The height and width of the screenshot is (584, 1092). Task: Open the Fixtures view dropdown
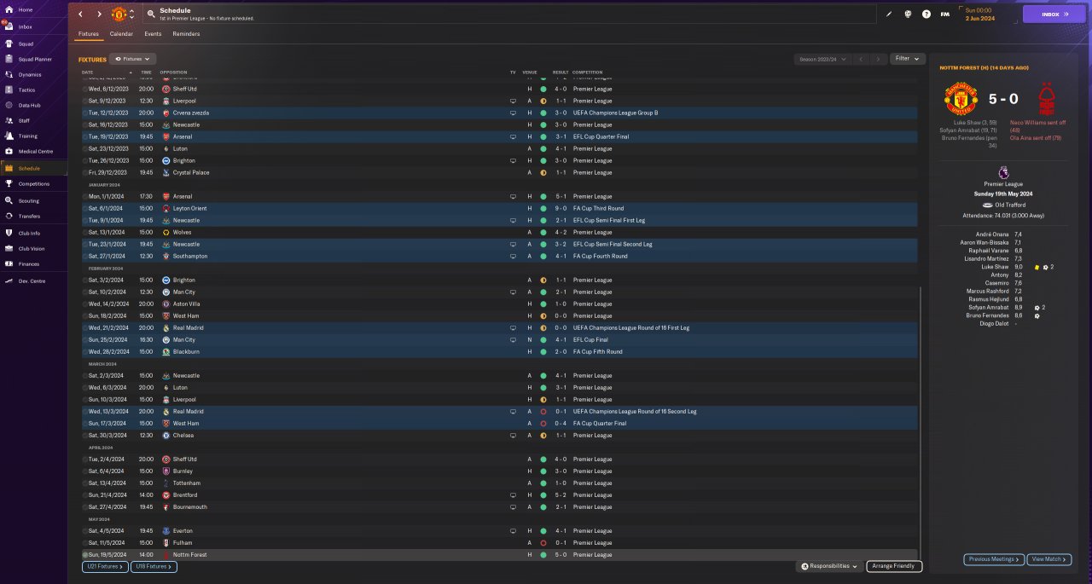132,59
